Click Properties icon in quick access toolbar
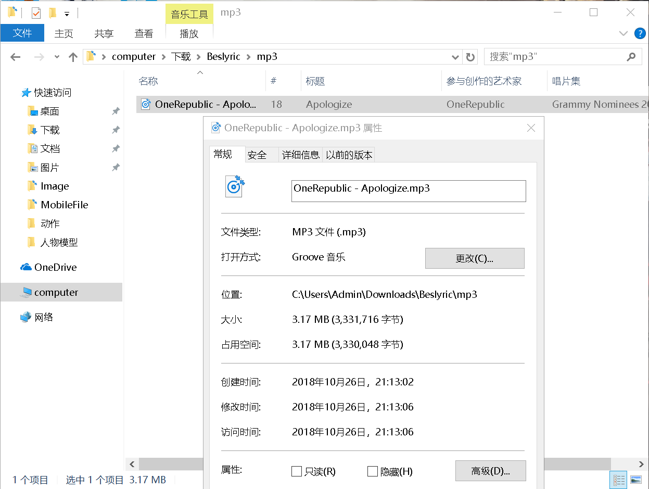Image resolution: width=649 pixels, height=489 pixels. point(36,13)
